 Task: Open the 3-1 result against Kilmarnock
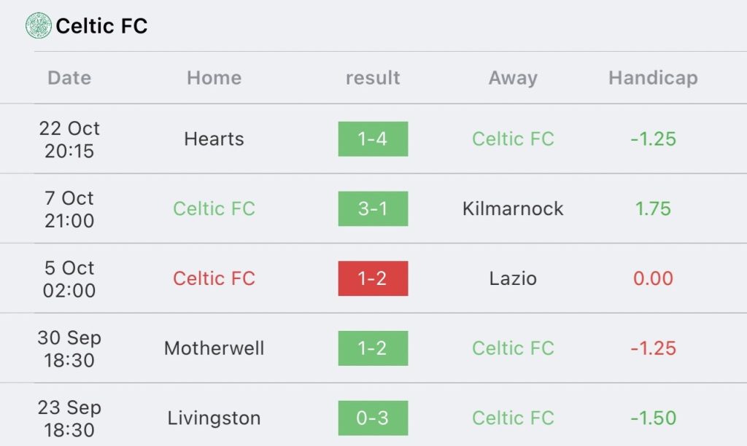[x=373, y=208]
